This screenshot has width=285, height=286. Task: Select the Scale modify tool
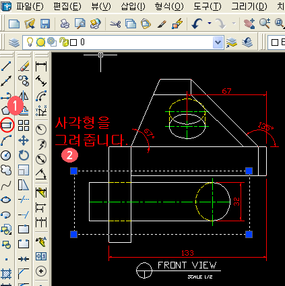click(24, 170)
